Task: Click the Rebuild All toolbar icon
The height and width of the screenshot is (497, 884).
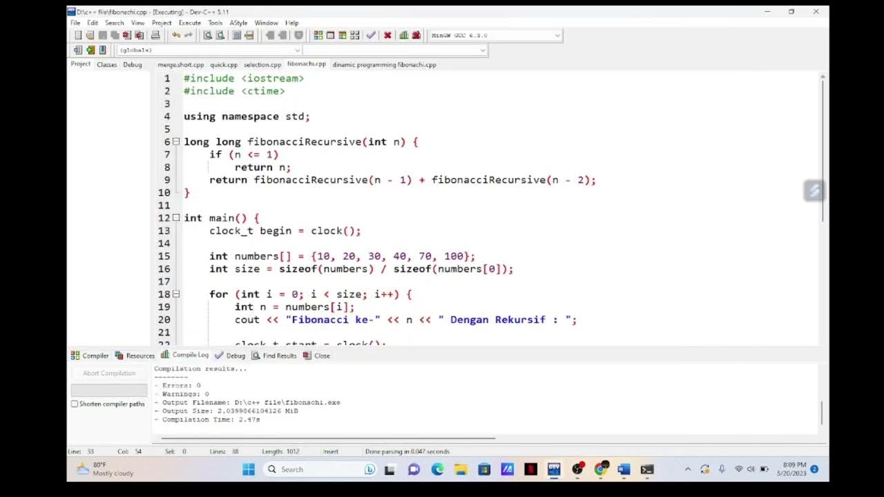Action: point(355,35)
